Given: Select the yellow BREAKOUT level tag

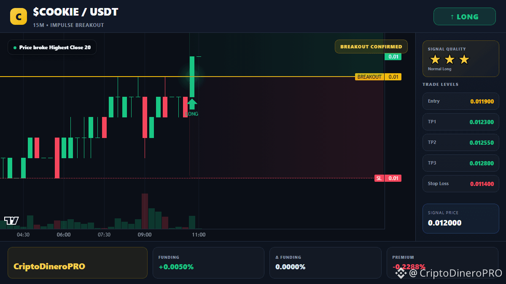Looking at the screenshot, I should pos(369,77).
